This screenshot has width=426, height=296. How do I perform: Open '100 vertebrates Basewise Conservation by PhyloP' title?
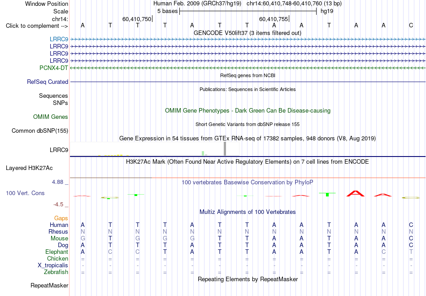point(248,183)
